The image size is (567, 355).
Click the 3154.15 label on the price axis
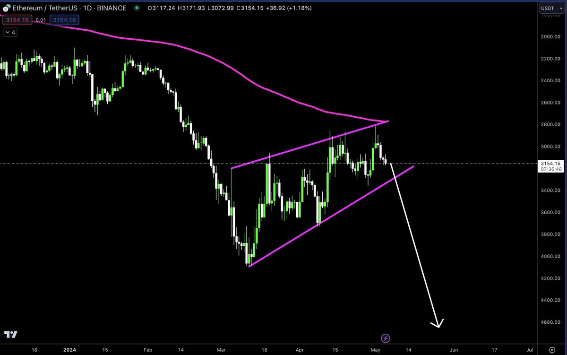(x=550, y=164)
